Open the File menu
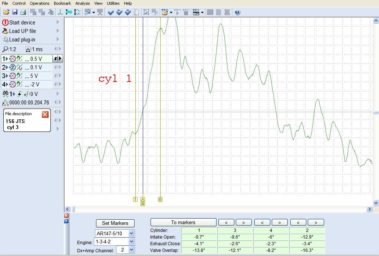The height and width of the screenshot is (256, 379). 5,3
